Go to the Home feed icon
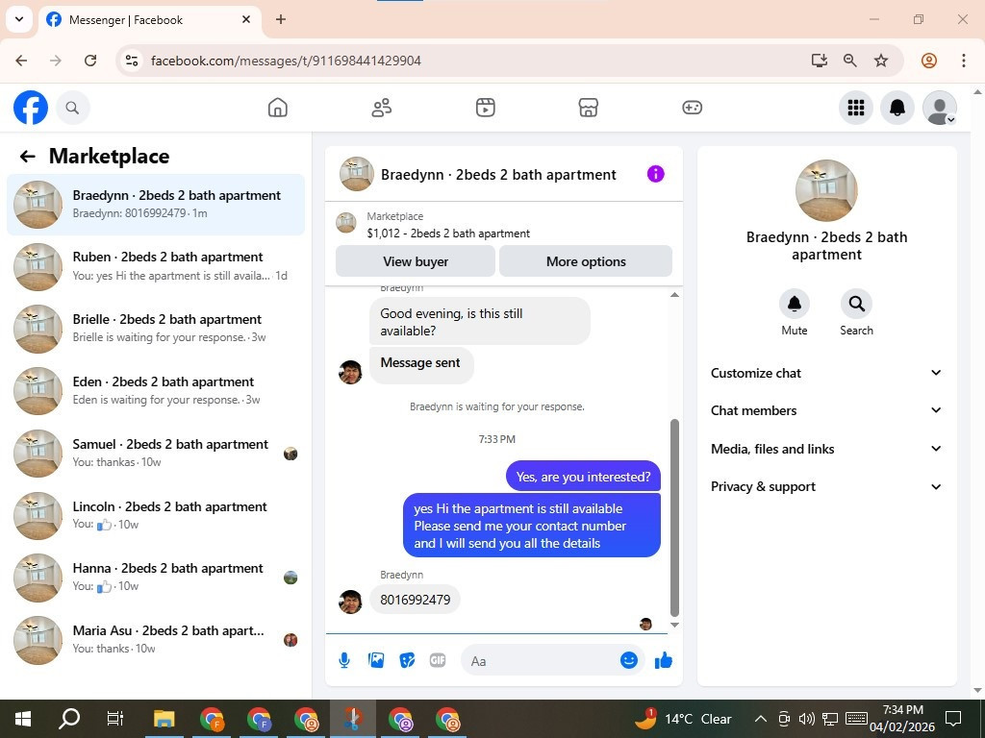Screen dimensions: 985x738 [278, 108]
